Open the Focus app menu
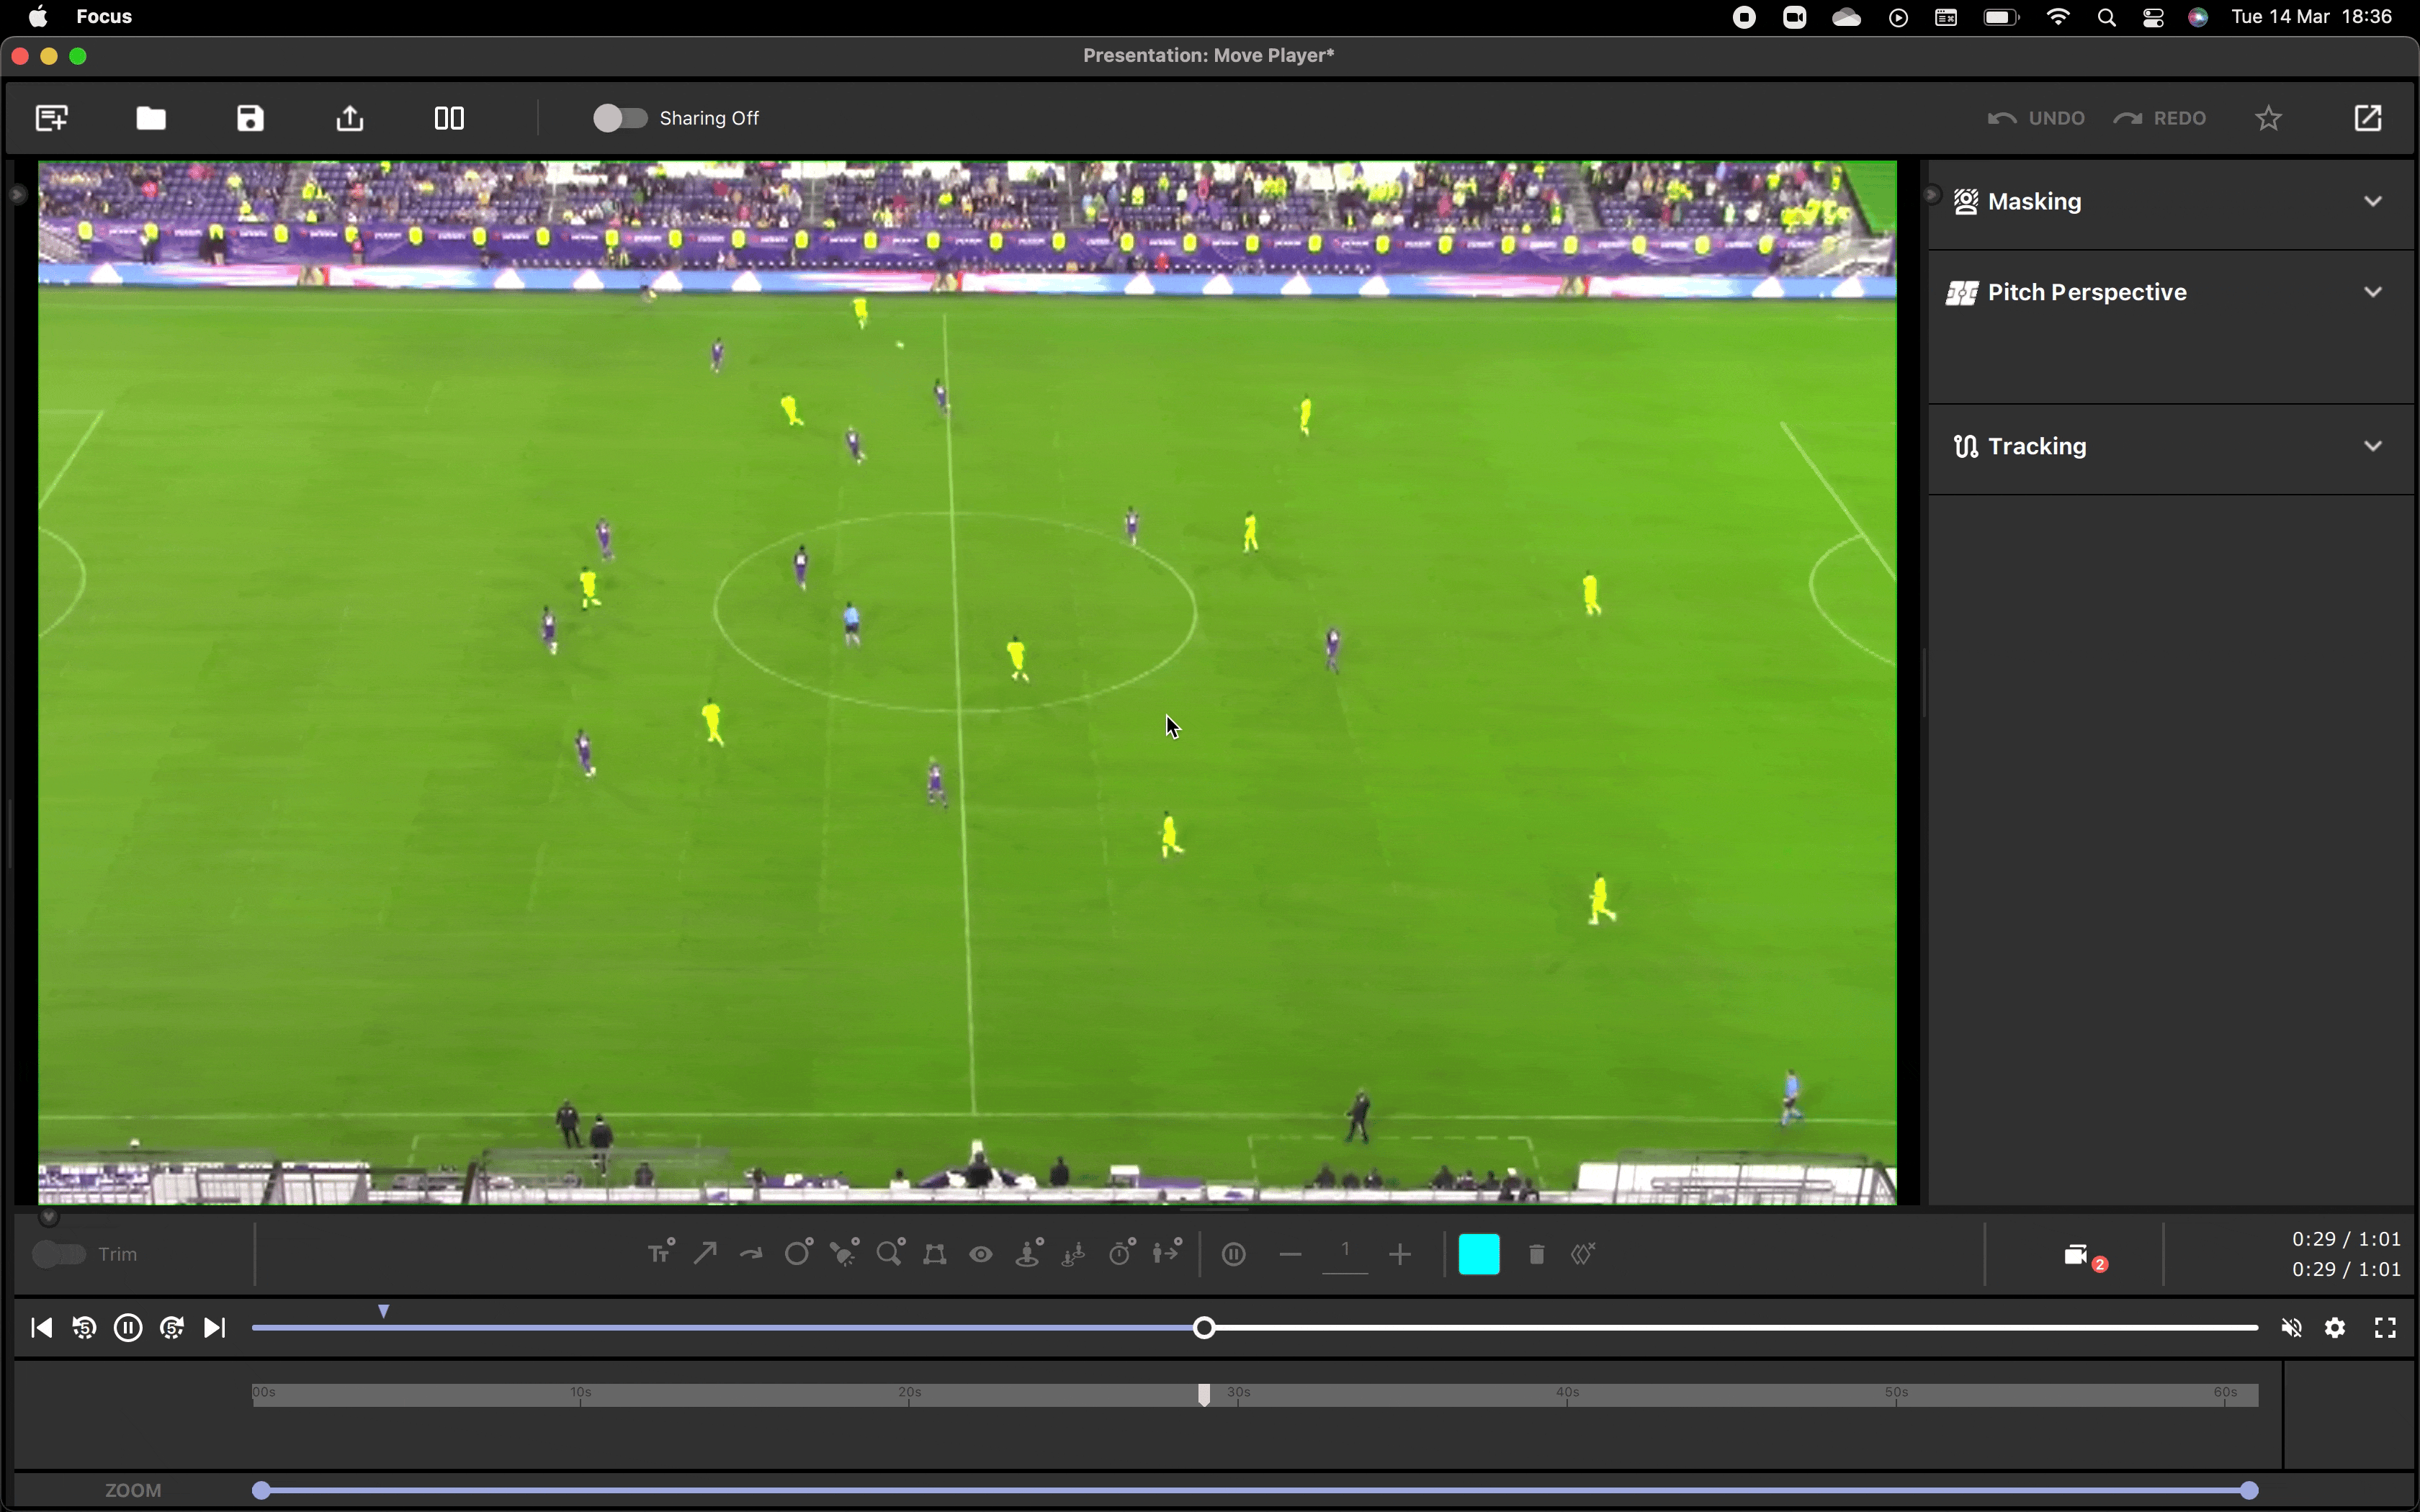This screenshot has height=1512, width=2420. click(104, 16)
